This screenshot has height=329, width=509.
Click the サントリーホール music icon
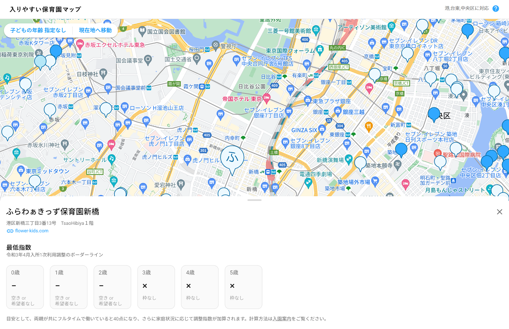(x=111, y=159)
